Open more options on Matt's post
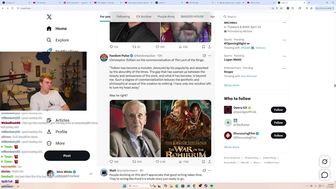Screen dimensions: 336x189 tap(209, 171)
